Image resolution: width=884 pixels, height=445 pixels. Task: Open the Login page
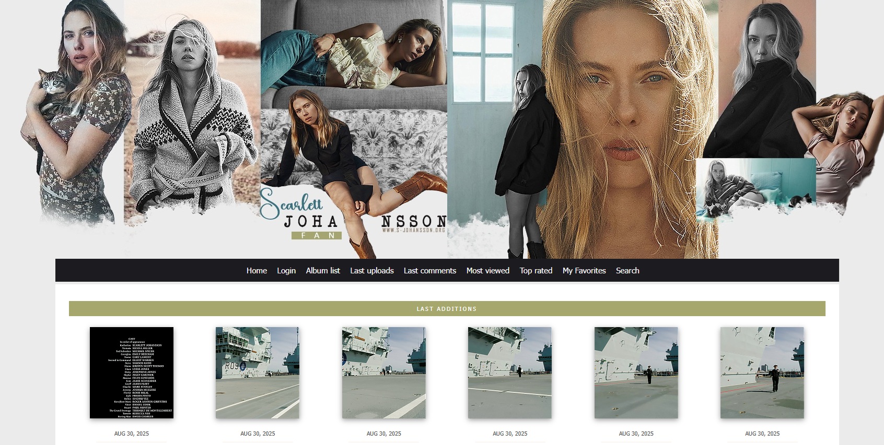point(286,271)
